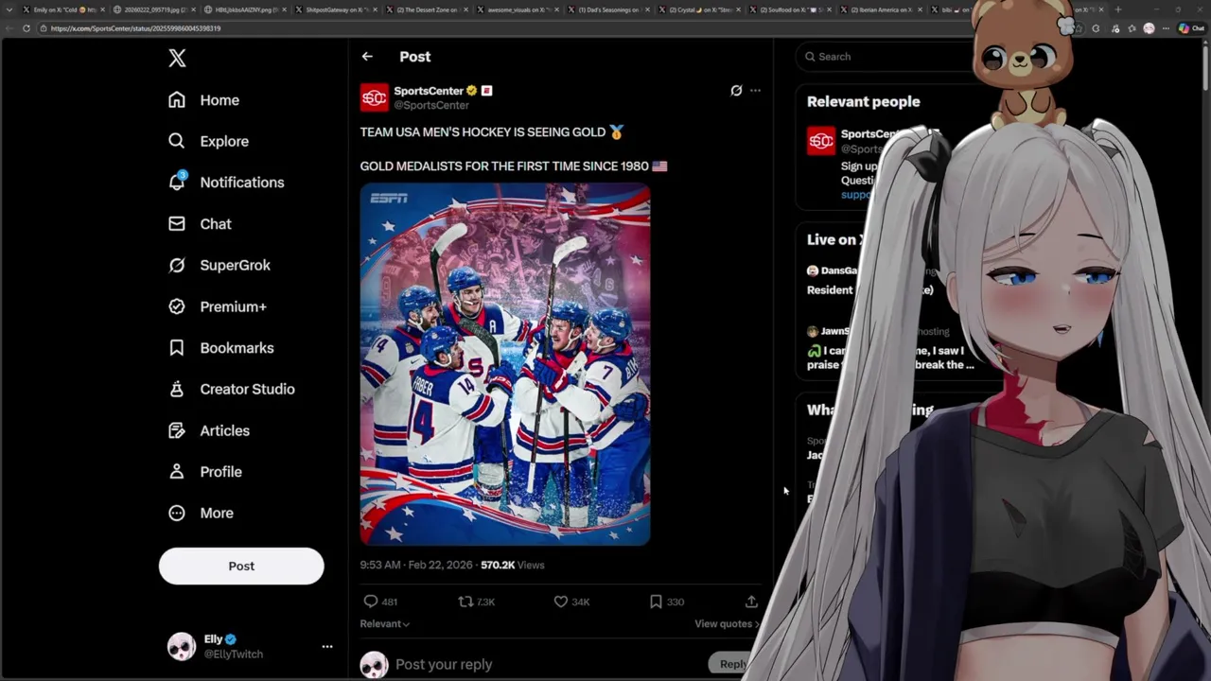Open the SportsCenter profile avatar in the post
The height and width of the screenshot is (681, 1211).
(x=375, y=97)
